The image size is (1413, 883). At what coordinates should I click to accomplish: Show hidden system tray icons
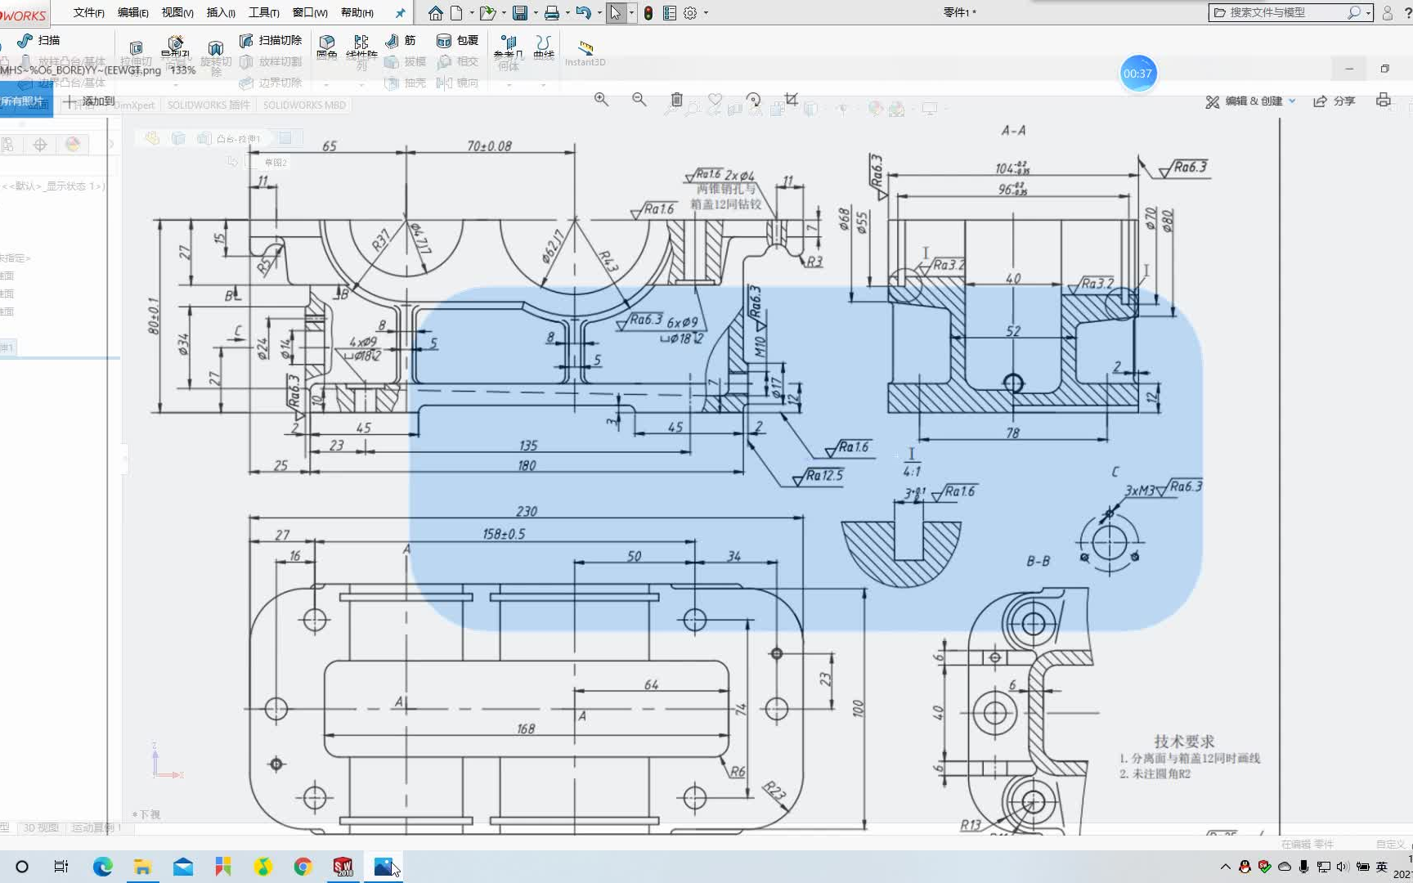(1225, 867)
